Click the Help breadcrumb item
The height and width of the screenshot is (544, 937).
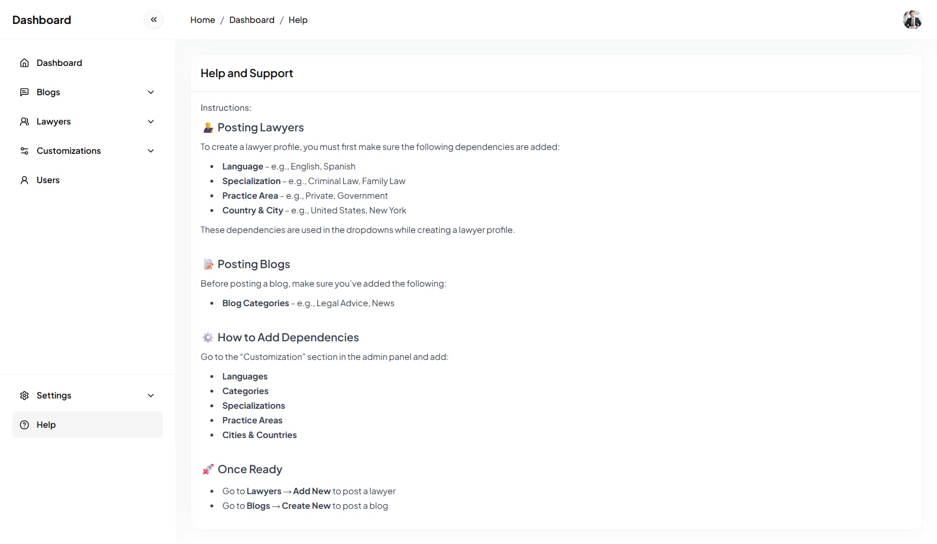(298, 20)
